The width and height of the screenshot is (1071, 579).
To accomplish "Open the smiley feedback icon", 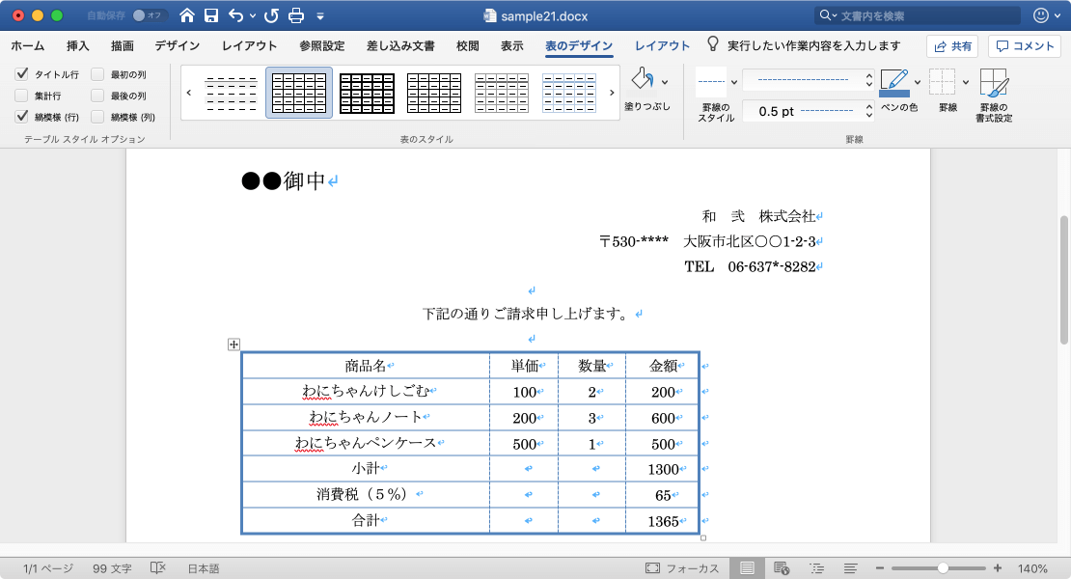I will click(1041, 15).
